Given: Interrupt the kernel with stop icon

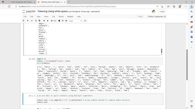Looking at the screenshot, I should click(x=59, y=21).
